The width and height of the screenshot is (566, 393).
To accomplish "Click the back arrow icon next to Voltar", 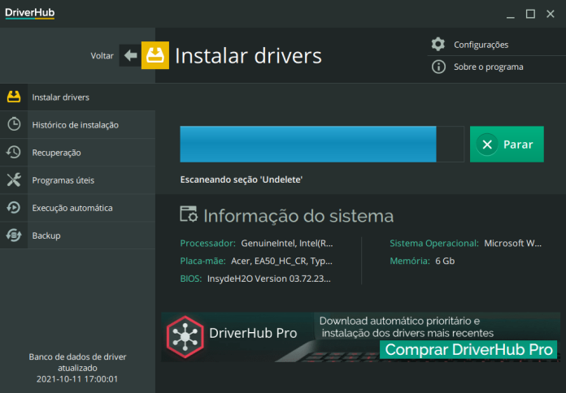I will (130, 55).
